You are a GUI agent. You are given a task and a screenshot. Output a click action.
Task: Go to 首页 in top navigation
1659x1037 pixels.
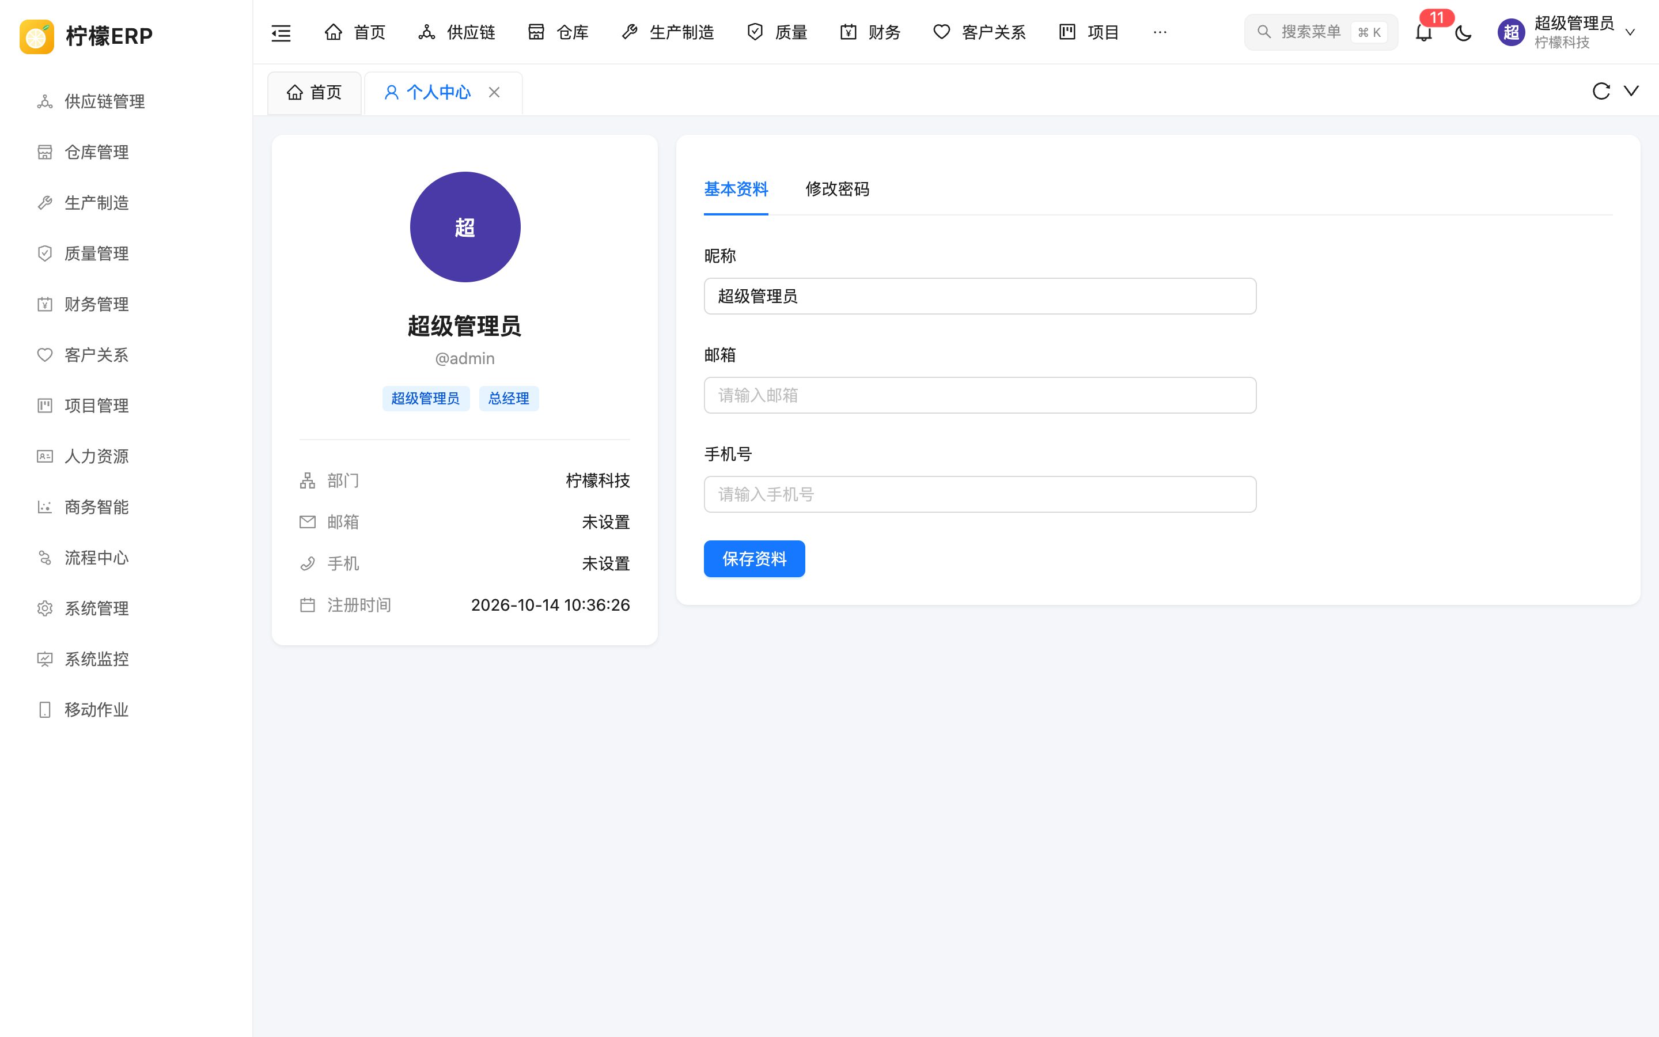pyautogui.click(x=354, y=32)
